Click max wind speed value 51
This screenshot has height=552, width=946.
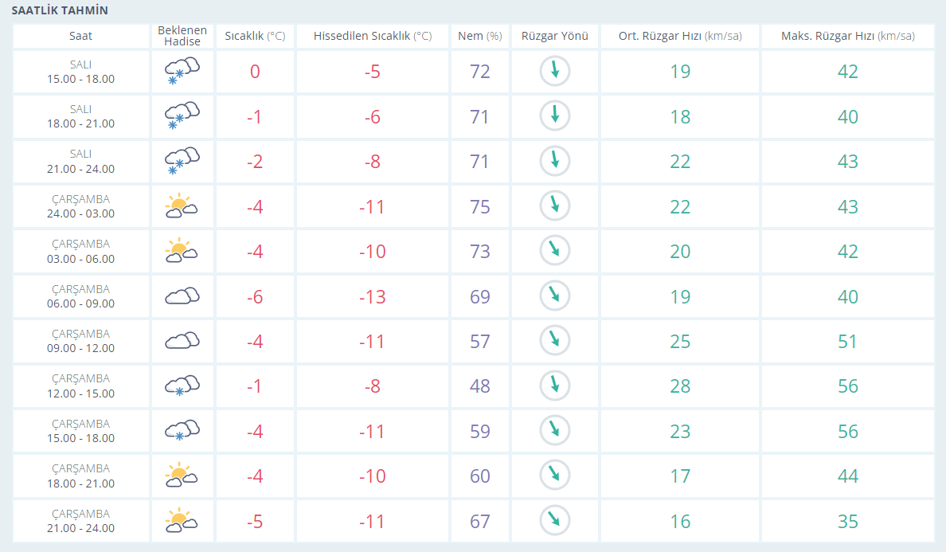point(847,342)
